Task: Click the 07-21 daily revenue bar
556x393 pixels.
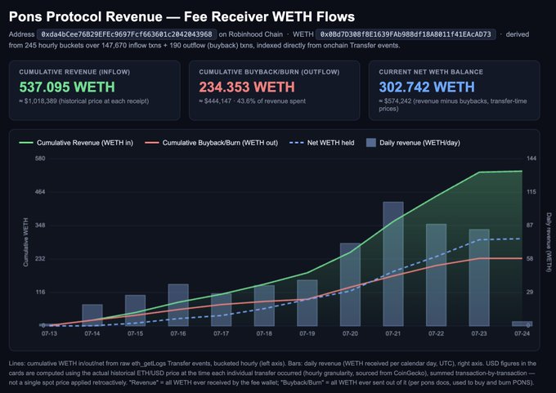Action: pos(393,264)
